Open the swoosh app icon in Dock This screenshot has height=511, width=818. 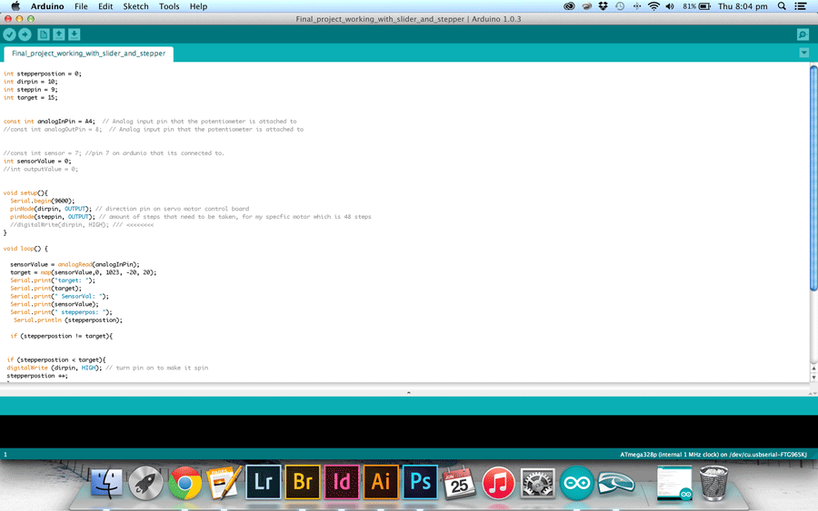[615, 483]
